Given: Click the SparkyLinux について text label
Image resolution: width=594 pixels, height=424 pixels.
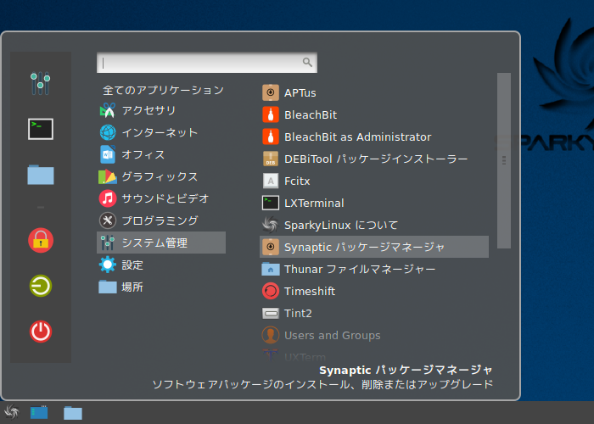Looking at the screenshot, I should pyautogui.click(x=341, y=226).
